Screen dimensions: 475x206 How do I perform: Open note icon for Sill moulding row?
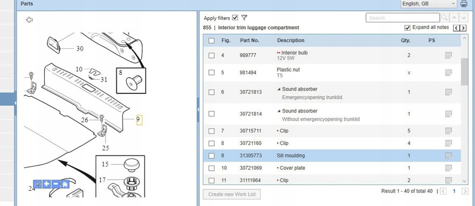448,155
